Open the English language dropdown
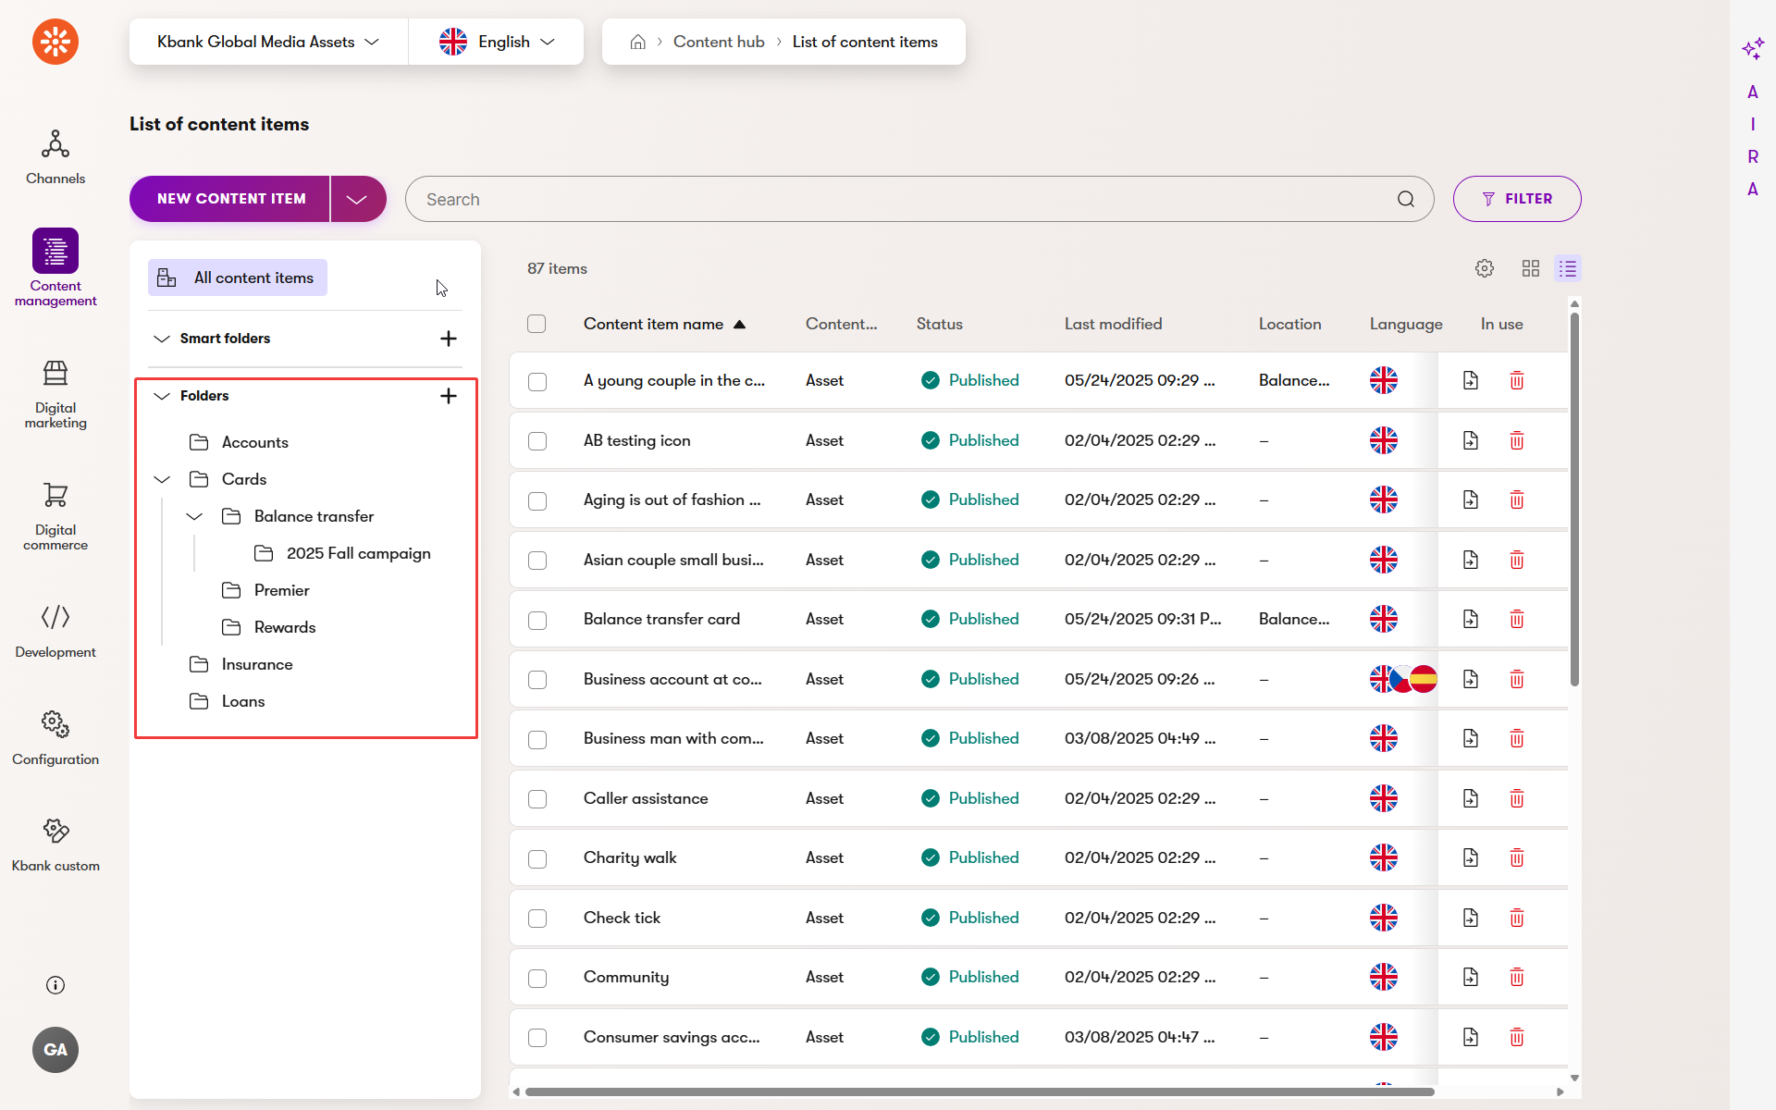The image size is (1776, 1110). tap(497, 42)
